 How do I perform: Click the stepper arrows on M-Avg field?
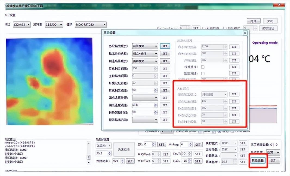click(x=190, y=145)
